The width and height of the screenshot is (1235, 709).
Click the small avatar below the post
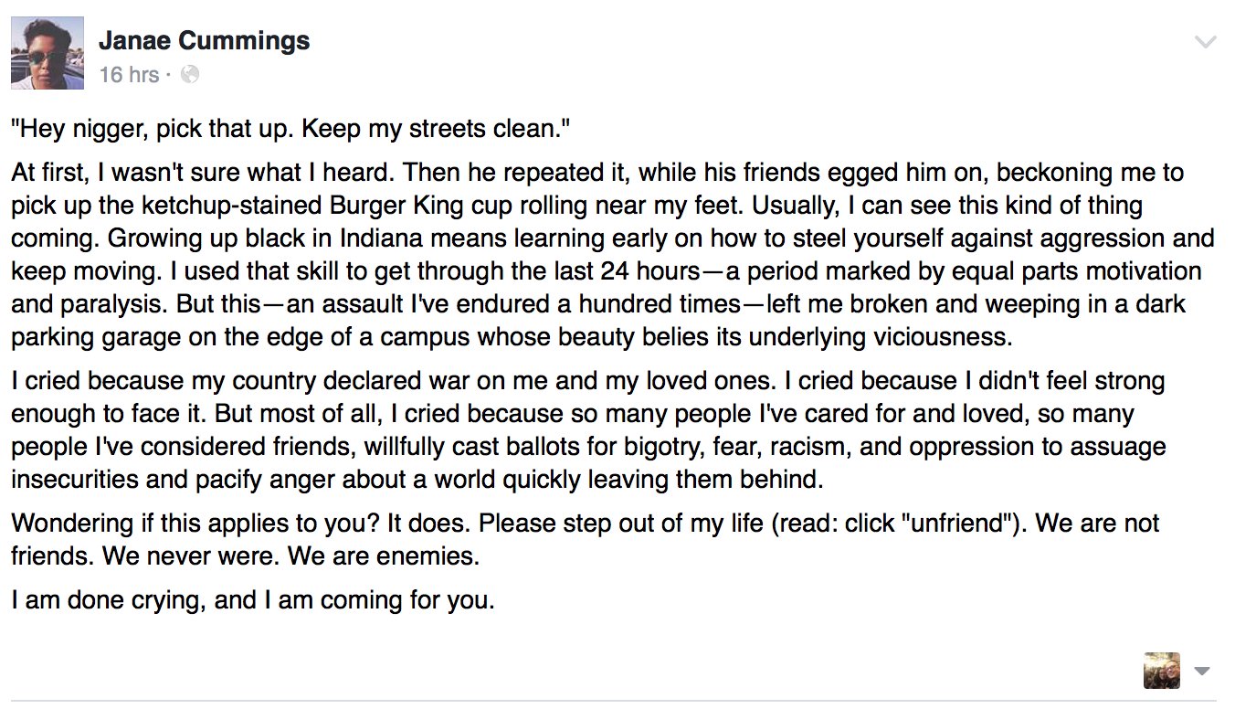coord(1162,671)
